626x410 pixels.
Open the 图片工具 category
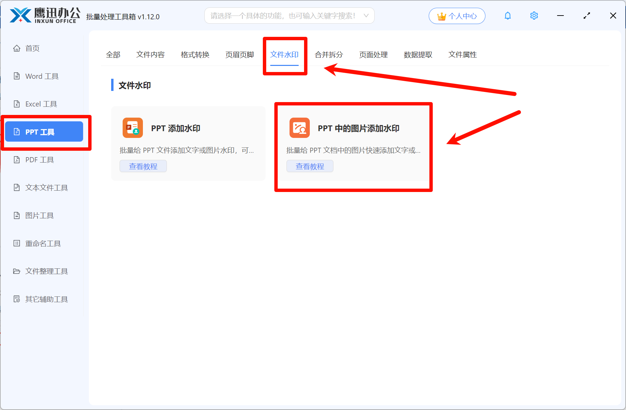pyautogui.click(x=39, y=215)
